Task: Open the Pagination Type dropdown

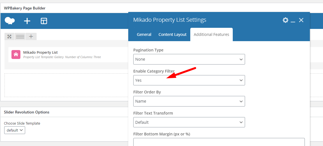Action: (x=189, y=59)
